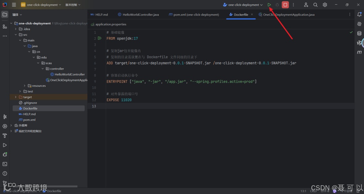Click CRLF line separator in status bar
The height and width of the screenshot is (194, 364).
pyautogui.click(x=313, y=191)
